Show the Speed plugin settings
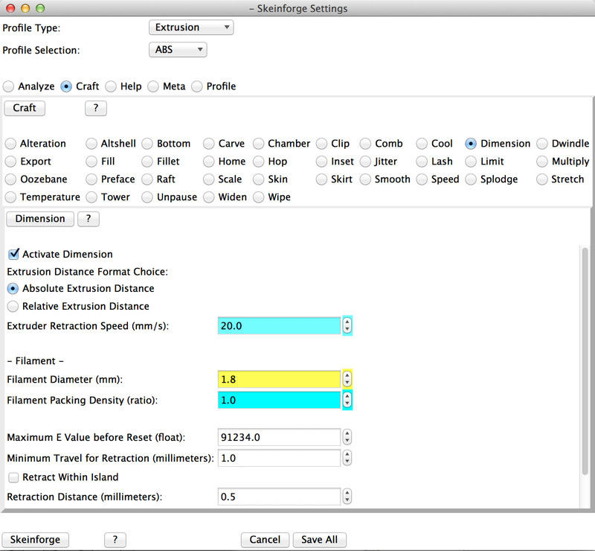The image size is (595, 551). (422, 179)
